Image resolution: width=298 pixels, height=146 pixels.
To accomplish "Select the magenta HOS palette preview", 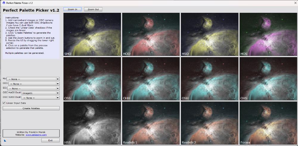I will (268, 34).
